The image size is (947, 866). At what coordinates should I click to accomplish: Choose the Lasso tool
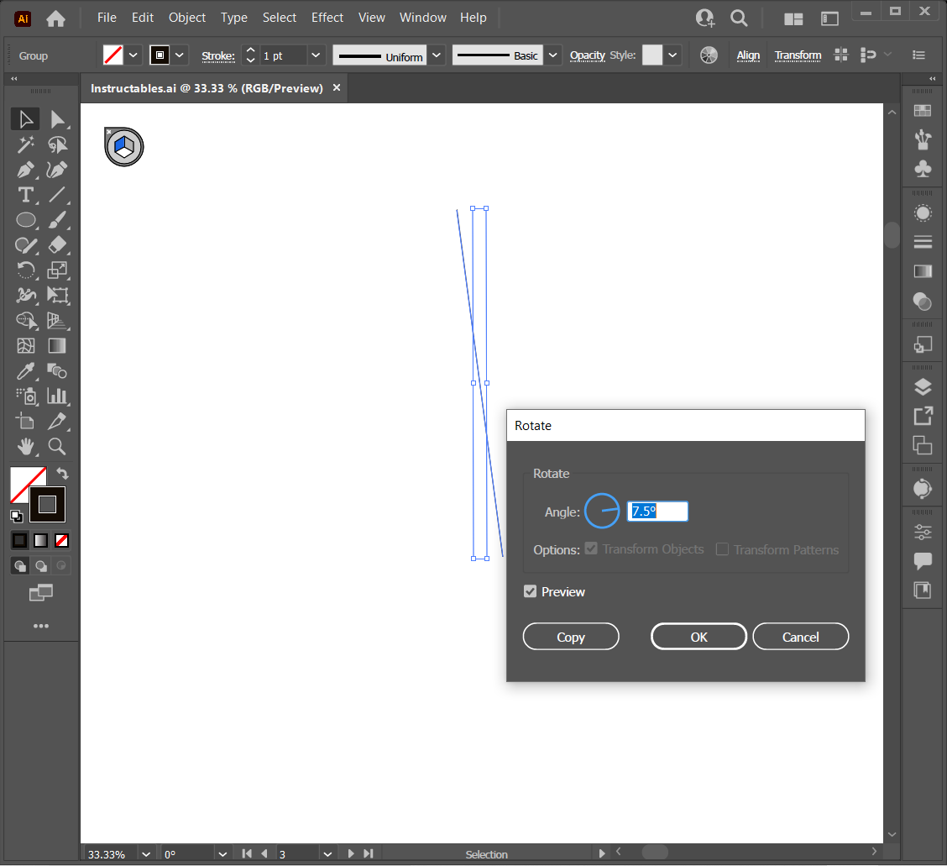57,144
